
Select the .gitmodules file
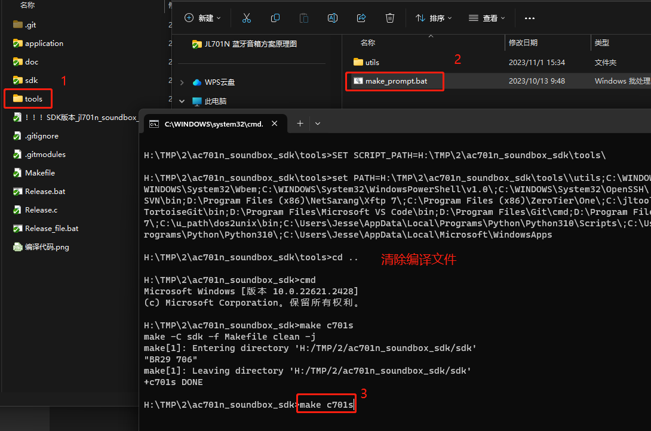(x=39, y=155)
